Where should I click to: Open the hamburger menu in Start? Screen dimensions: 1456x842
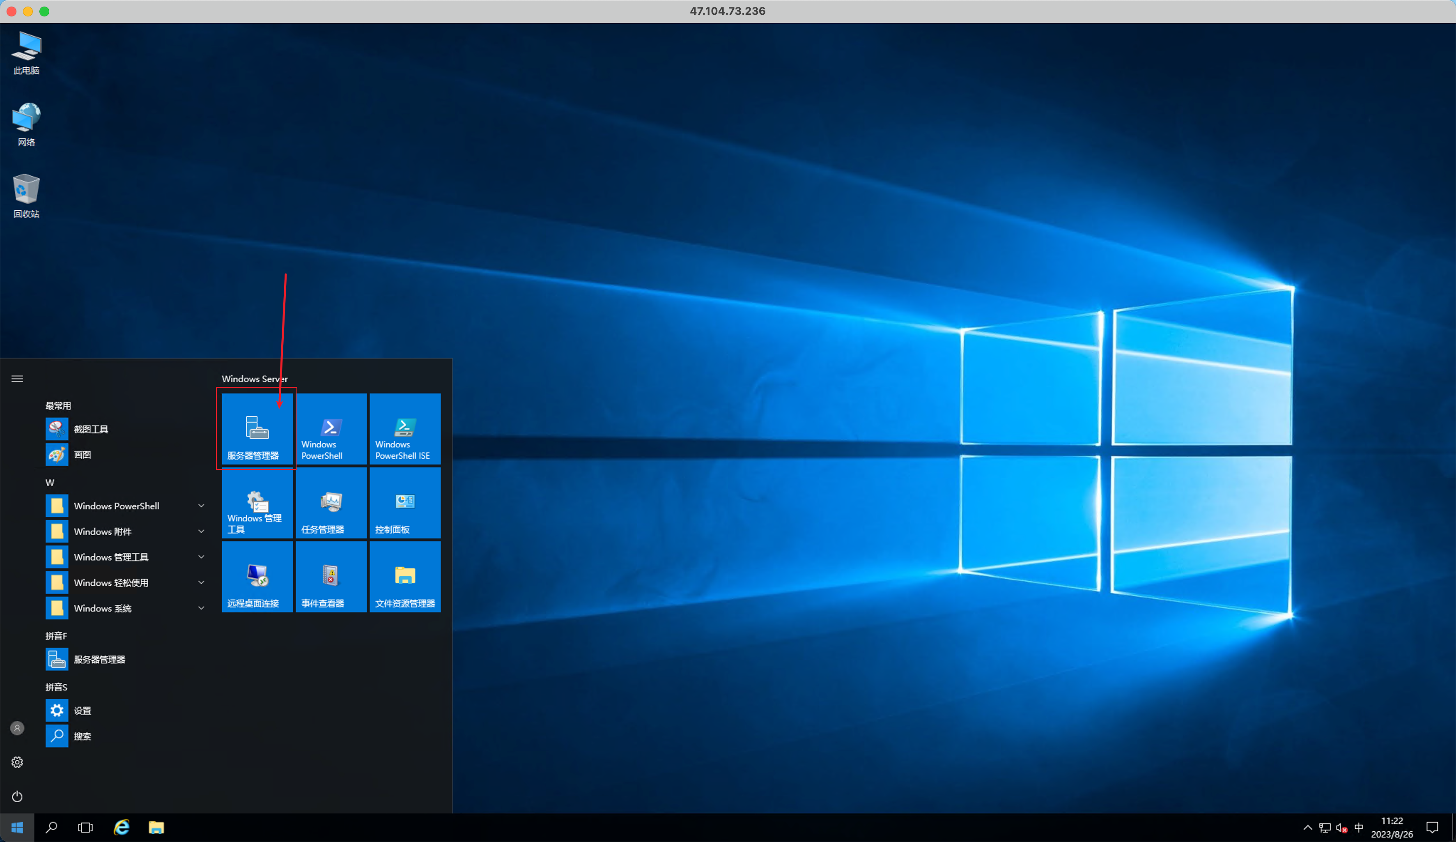[x=17, y=379]
